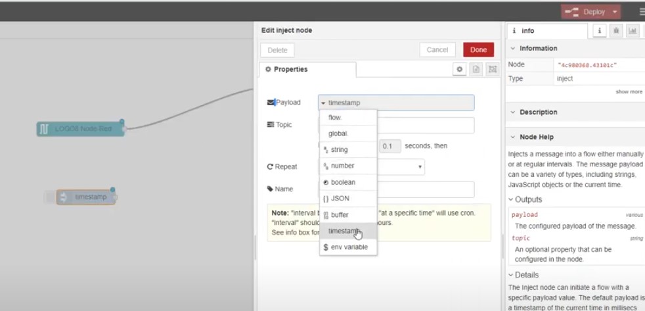Open the sidebar info icon button
This screenshot has height=311, width=645.
pos(599,30)
